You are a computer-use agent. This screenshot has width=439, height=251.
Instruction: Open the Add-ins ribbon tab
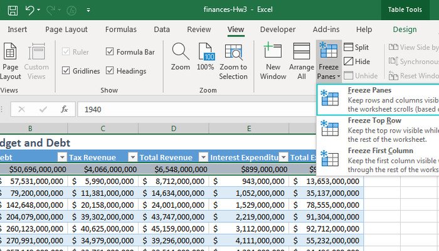coord(326,29)
